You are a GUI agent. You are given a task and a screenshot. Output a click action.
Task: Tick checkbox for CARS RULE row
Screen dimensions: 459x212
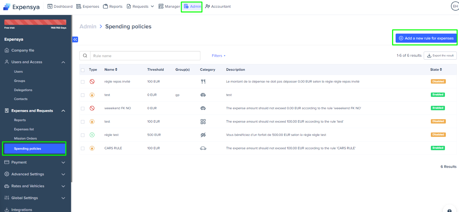coord(83,148)
